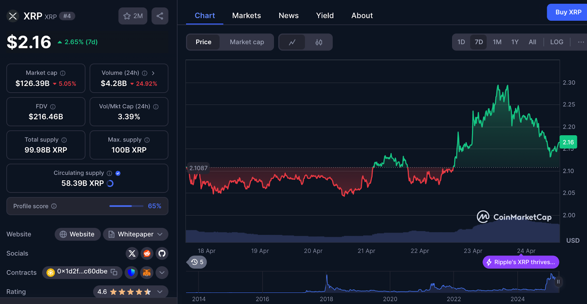Click the history events badge showing 5
587x304 pixels.
tap(197, 262)
